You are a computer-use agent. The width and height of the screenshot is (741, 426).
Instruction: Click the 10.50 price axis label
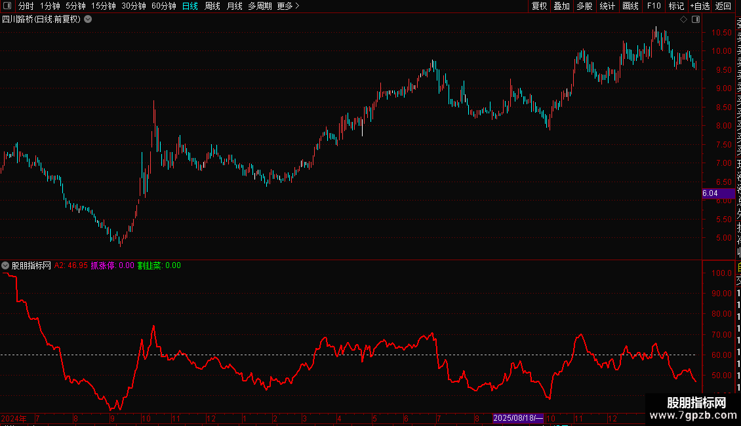coord(721,33)
